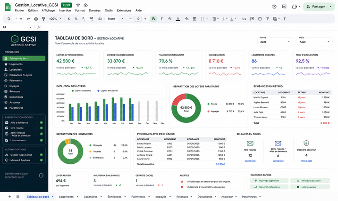Click the font size input field
Viewport: 338px width, 201px height.
click(138, 19)
